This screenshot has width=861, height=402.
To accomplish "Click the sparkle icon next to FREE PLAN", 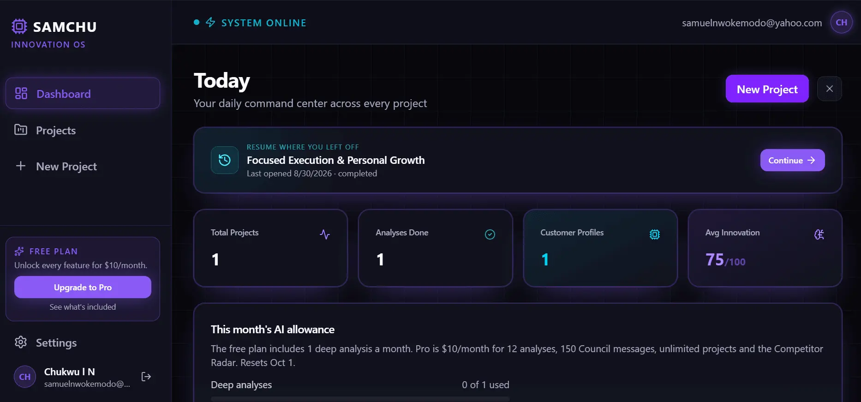I will click(x=19, y=251).
